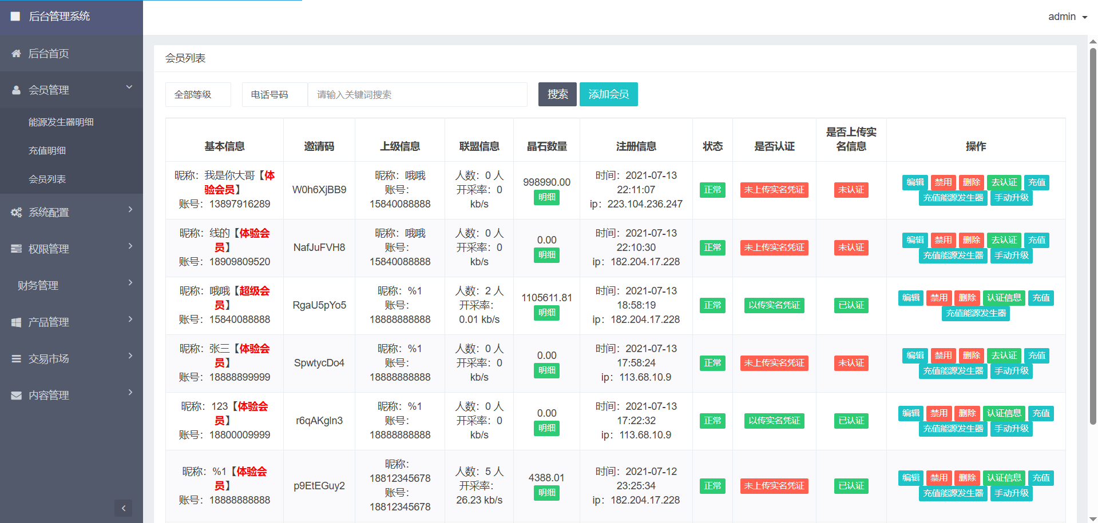1098x523 pixels.
Task: Click the user icon beside 会员管理
Action: click(x=16, y=90)
